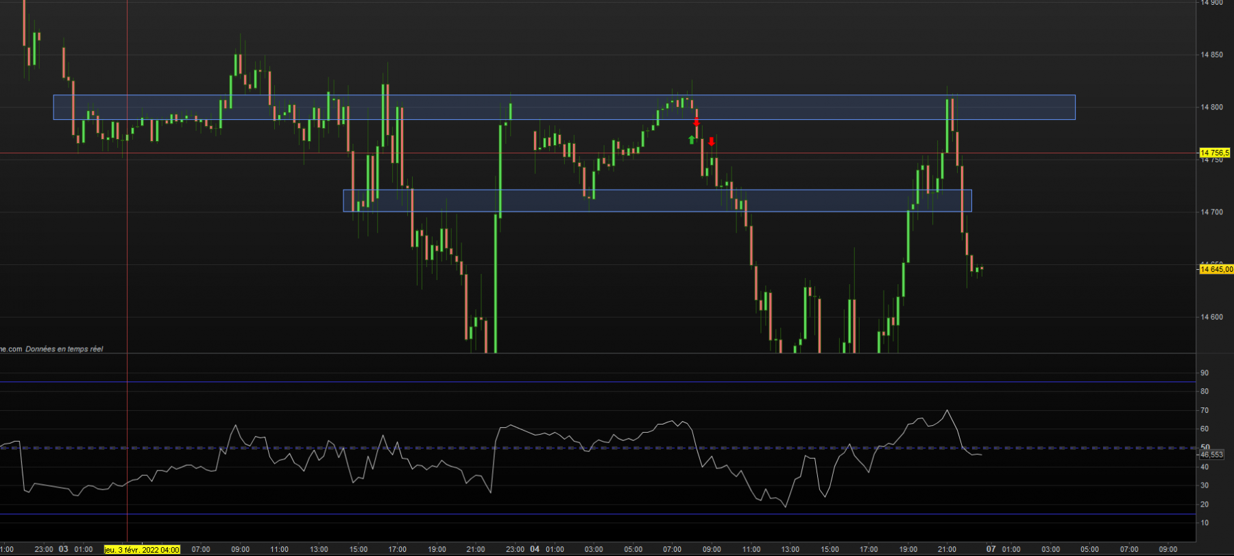Click the yellow date label jeu. 3 févr. 2022 04:00

click(x=142, y=549)
